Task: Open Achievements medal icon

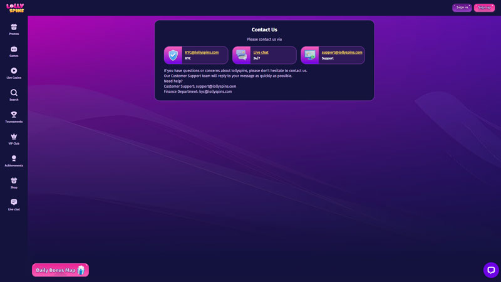Action: (x=14, y=159)
